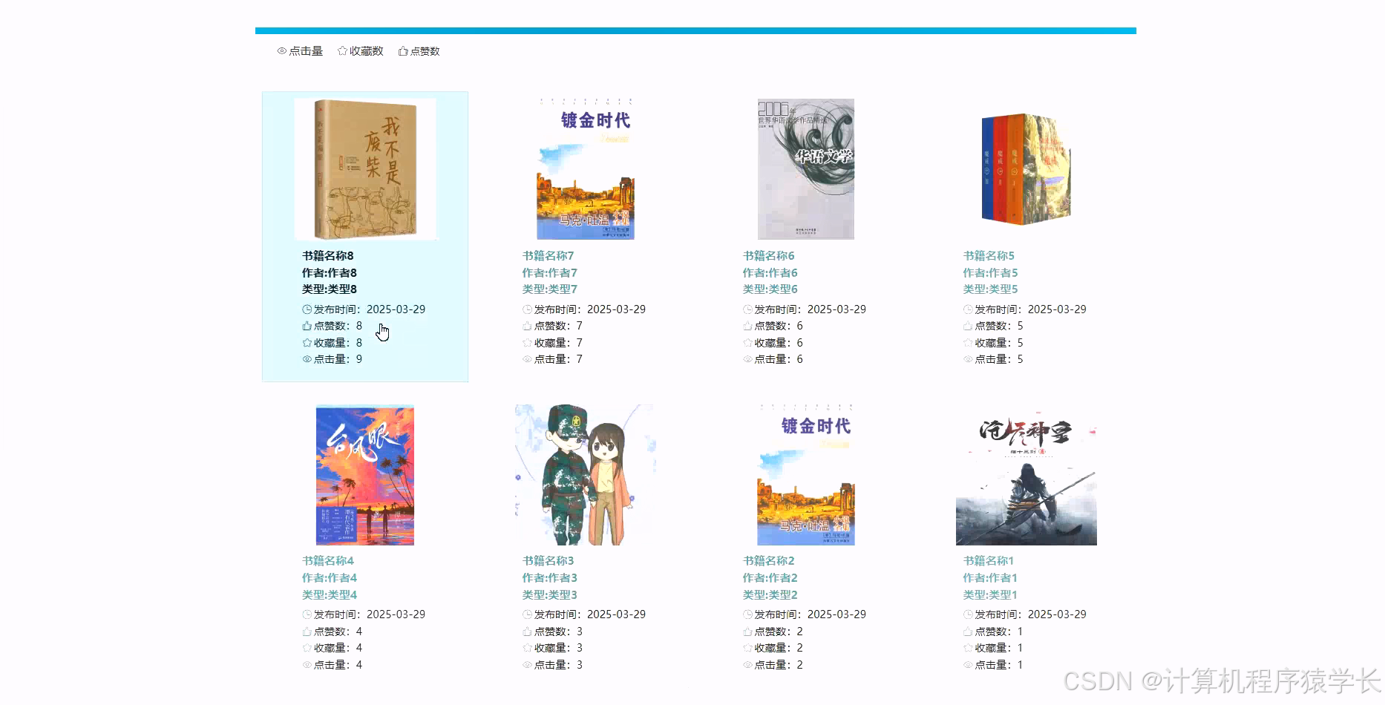Sort books by 点赞数 tab

pyautogui.click(x=419, y=51)
